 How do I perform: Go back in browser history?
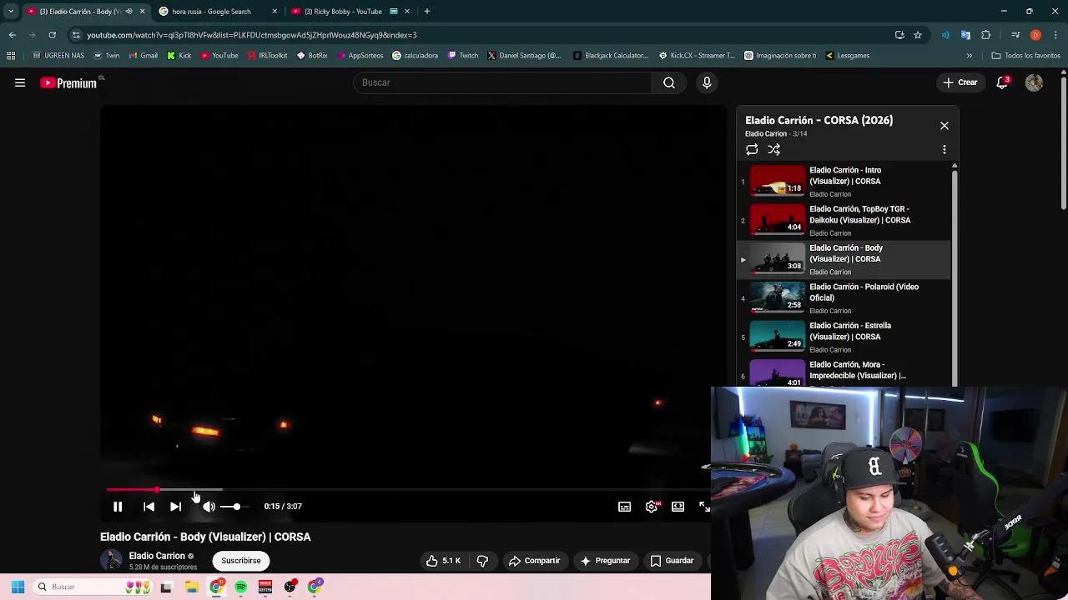pos(12,35)
